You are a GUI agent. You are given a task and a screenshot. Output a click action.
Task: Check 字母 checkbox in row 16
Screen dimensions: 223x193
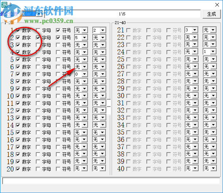[x=38, y=140]
